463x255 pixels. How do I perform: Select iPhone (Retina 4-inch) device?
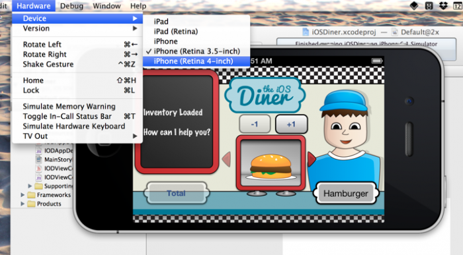[x=196, y=61]
